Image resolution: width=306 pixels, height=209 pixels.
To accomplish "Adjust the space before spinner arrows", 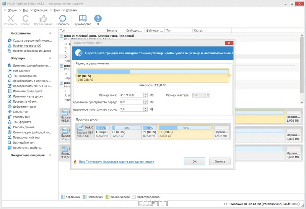I will pos(146,102).
